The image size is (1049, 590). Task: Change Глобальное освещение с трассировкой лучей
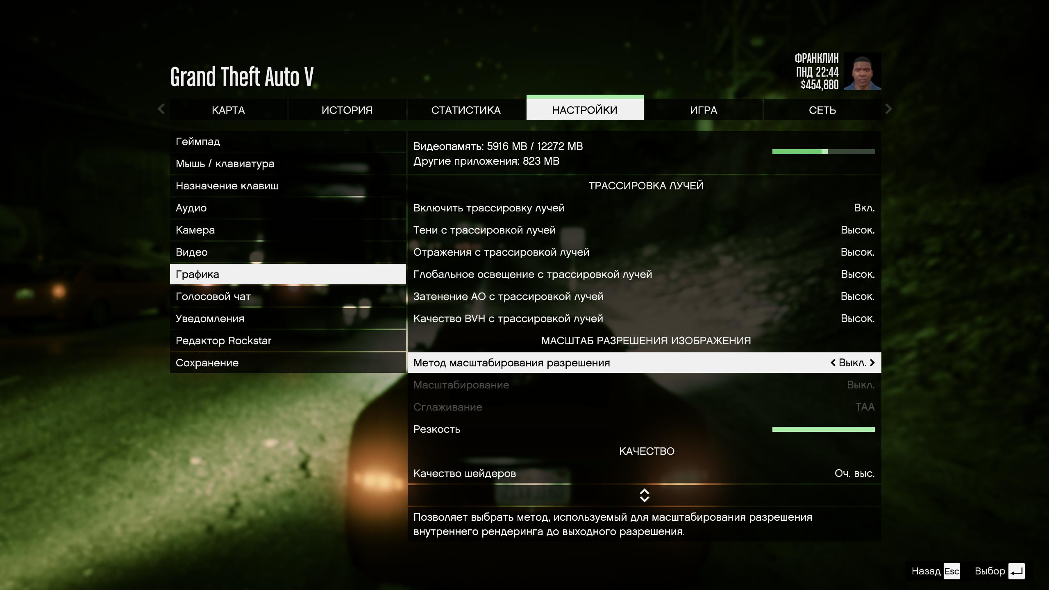click(645, 274)
